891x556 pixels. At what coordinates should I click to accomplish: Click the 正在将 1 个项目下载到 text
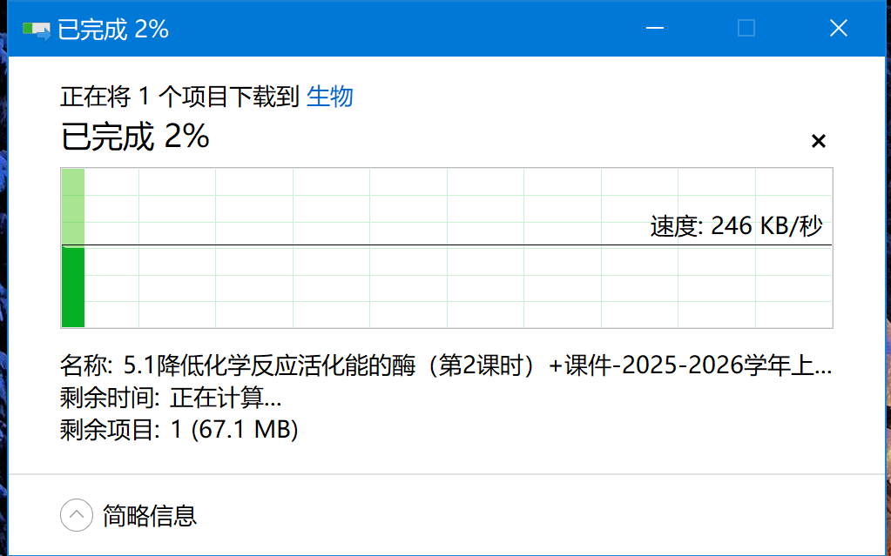179,97
